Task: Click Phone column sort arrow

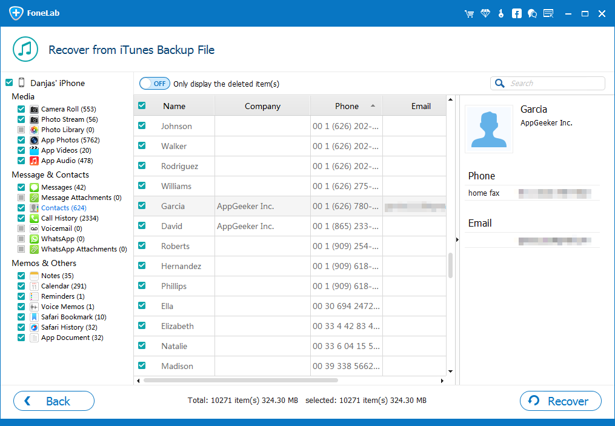Action: 373,106
